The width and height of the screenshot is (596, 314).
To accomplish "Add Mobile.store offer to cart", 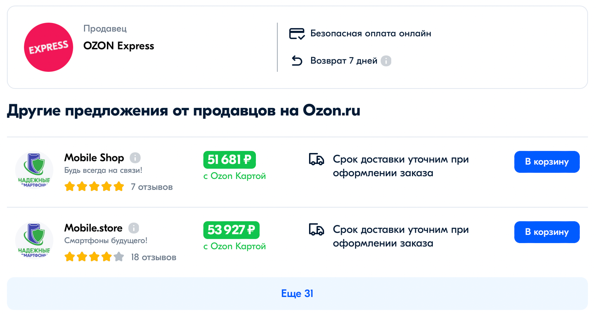I will pos(547,232).
